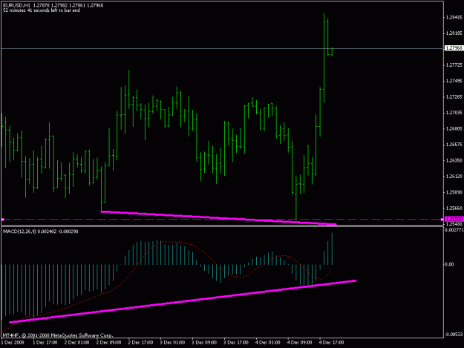Screen dimensions: 464x348
Task: Click the white handle at dashed line's right end
Action: [442, 220]
